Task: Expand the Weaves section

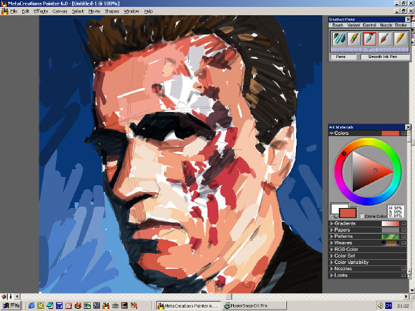Action: pos(331,243)
